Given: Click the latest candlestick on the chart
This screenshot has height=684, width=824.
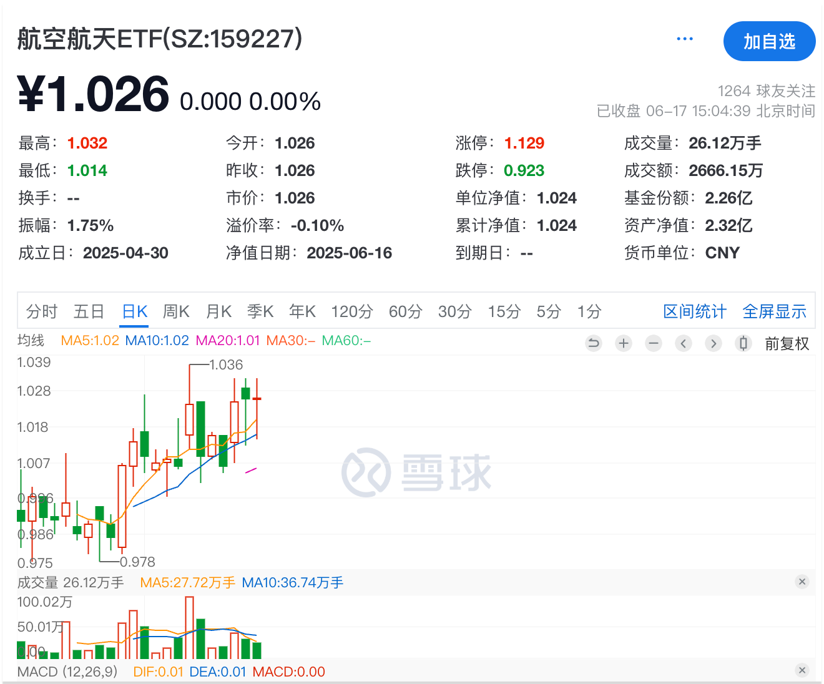Looking at the screenshot, I should 257,399.
